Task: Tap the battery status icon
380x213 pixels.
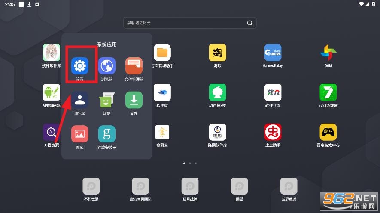Action: [x=374, y=4]
